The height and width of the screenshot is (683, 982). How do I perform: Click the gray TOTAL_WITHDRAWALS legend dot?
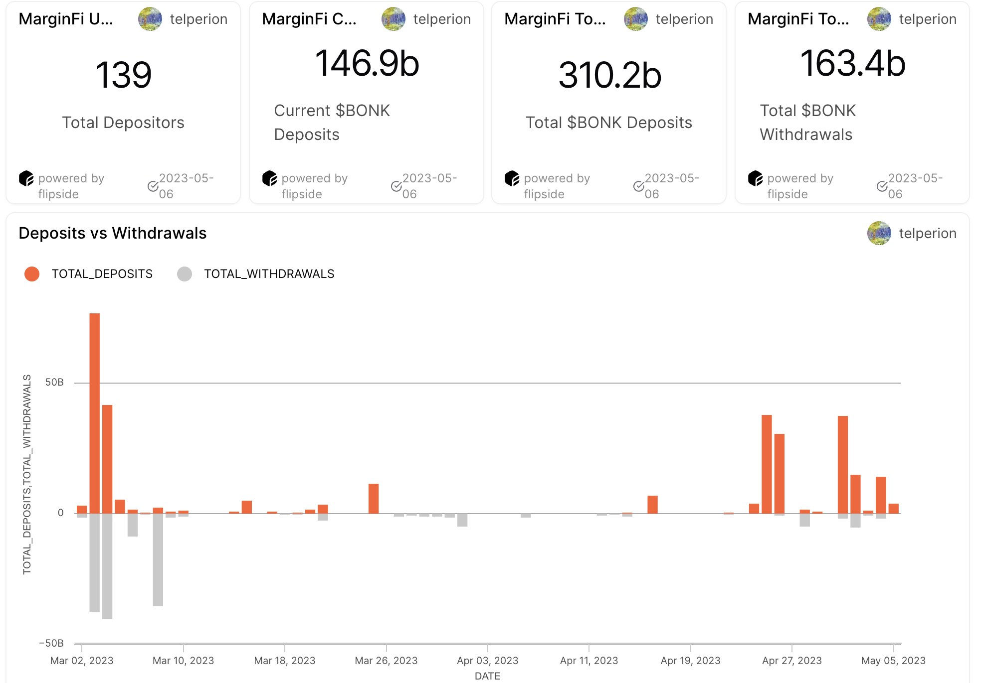185,274
